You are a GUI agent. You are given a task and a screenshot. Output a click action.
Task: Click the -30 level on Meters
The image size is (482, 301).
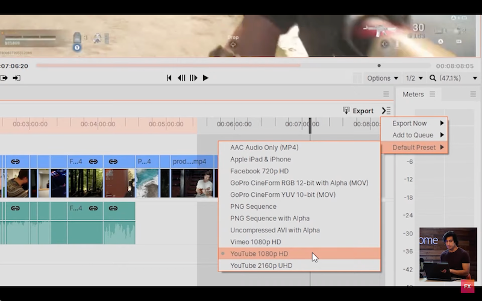coord(408,234)
